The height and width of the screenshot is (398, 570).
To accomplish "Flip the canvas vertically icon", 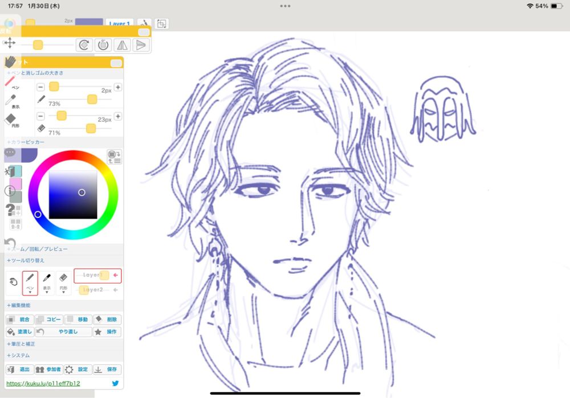I will tap(141, 45).
